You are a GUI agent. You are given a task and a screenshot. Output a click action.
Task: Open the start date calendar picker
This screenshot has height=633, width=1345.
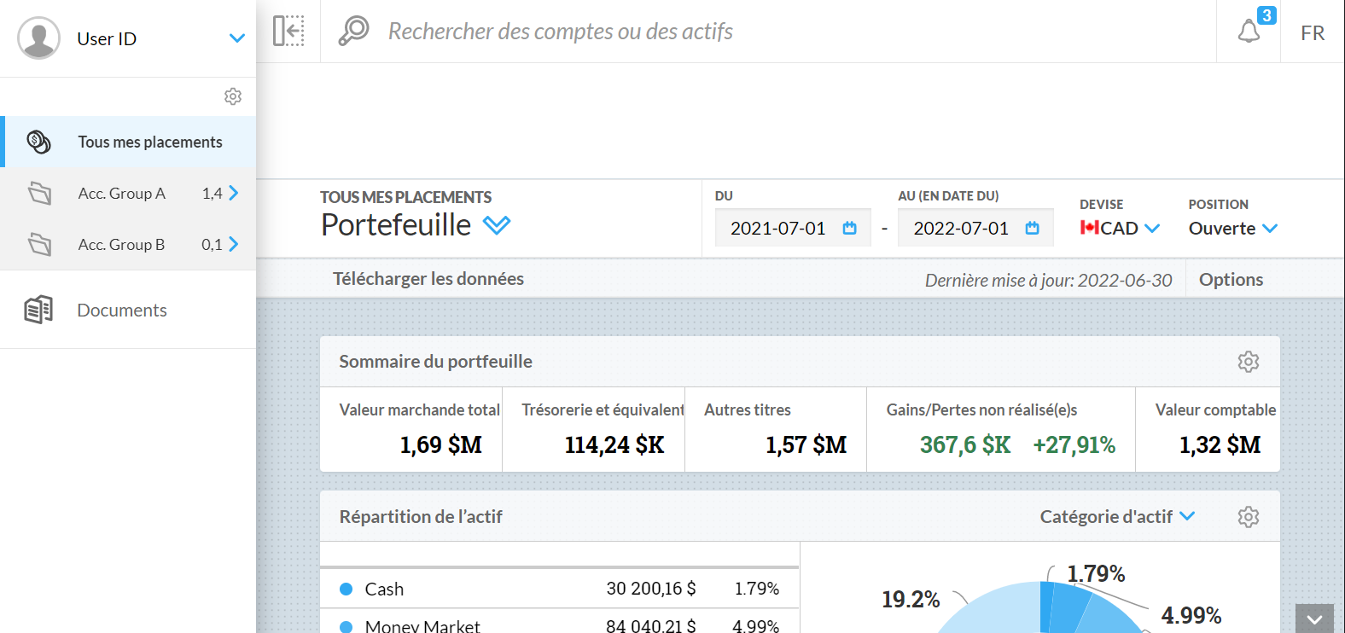click(x=849, y=228)
